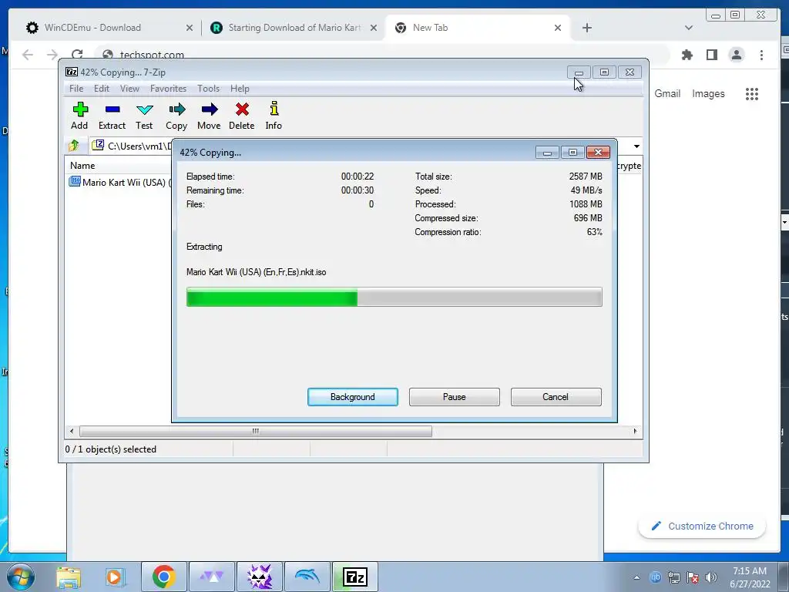Open Windows Media Player from the taskbar

(x=114, y=577)
